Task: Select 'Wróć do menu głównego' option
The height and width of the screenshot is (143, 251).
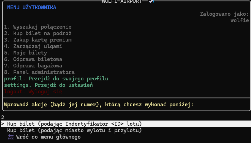Action: (48, 137)
